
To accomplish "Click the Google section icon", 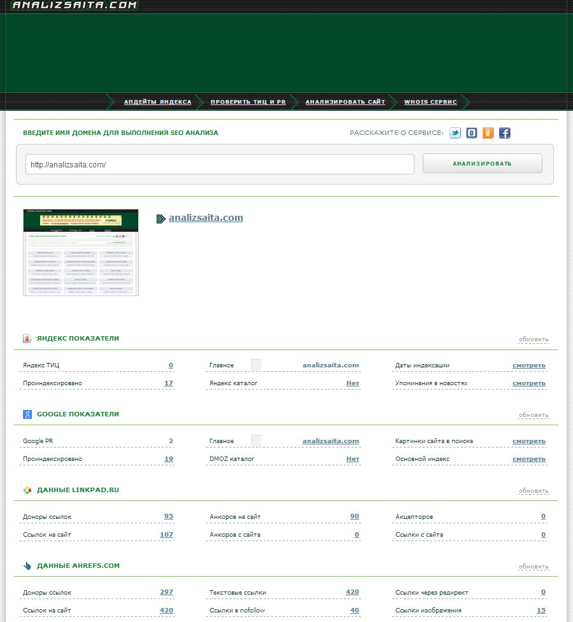I will point(27,414).
